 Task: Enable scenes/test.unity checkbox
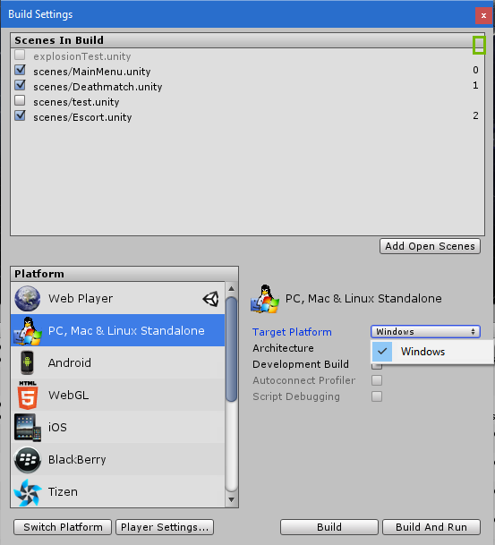click(x=20, y=101)
